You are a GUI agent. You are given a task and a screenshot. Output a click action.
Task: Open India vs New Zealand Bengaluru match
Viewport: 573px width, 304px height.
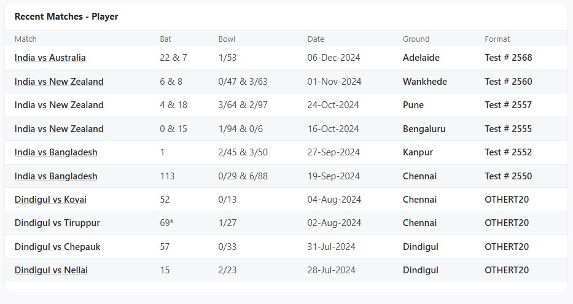click(59, 129)
